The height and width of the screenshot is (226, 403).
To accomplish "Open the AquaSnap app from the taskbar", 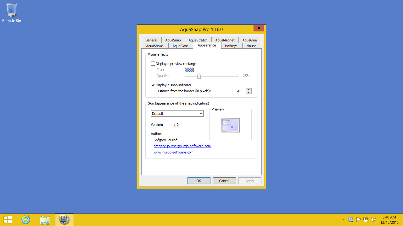I will pos(64,219).
